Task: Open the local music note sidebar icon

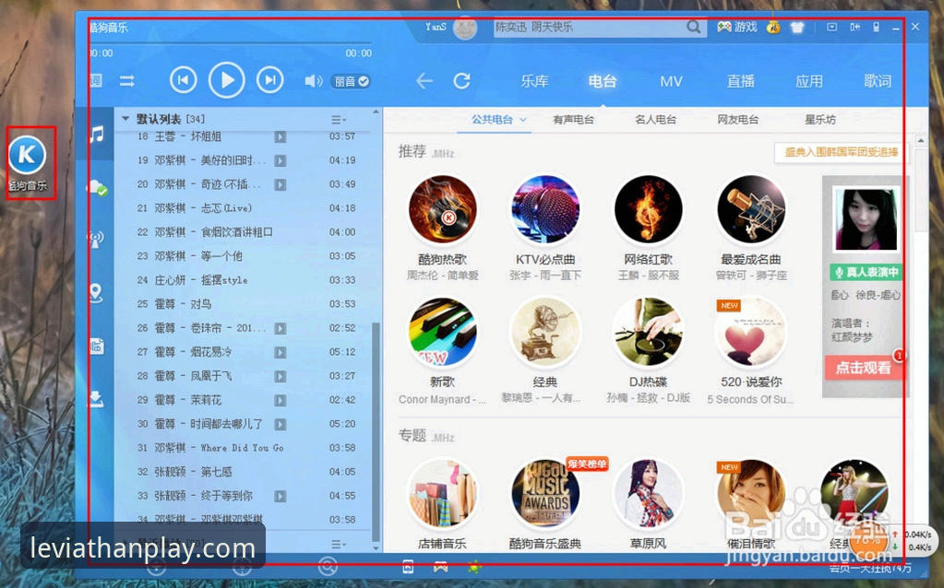Action: (96, 134)
